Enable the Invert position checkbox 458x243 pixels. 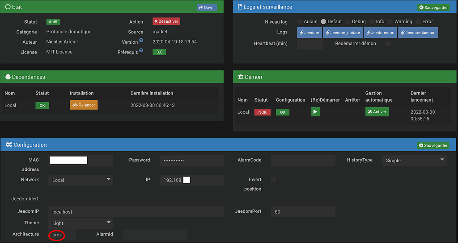pos(273,179)
